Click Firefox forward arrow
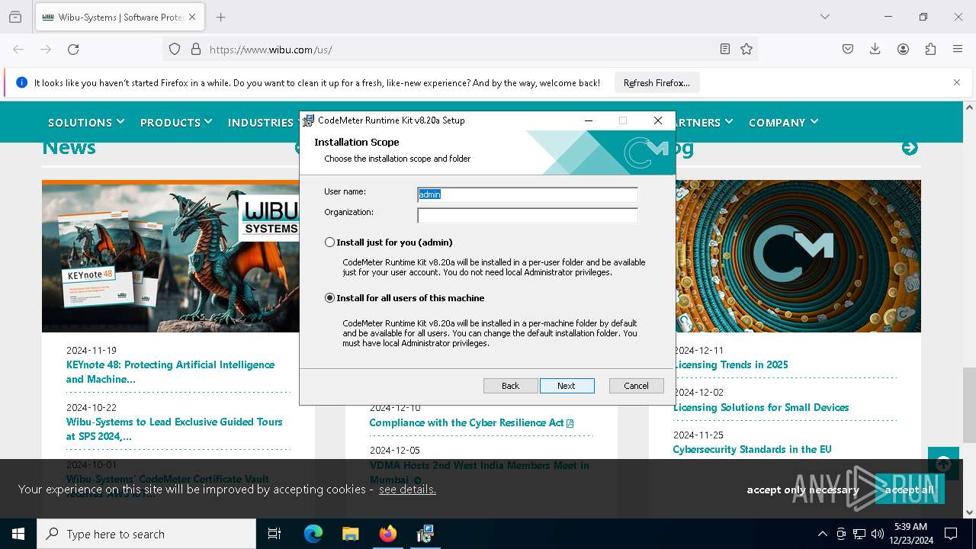The image size is (976, 549). point(46,49)
